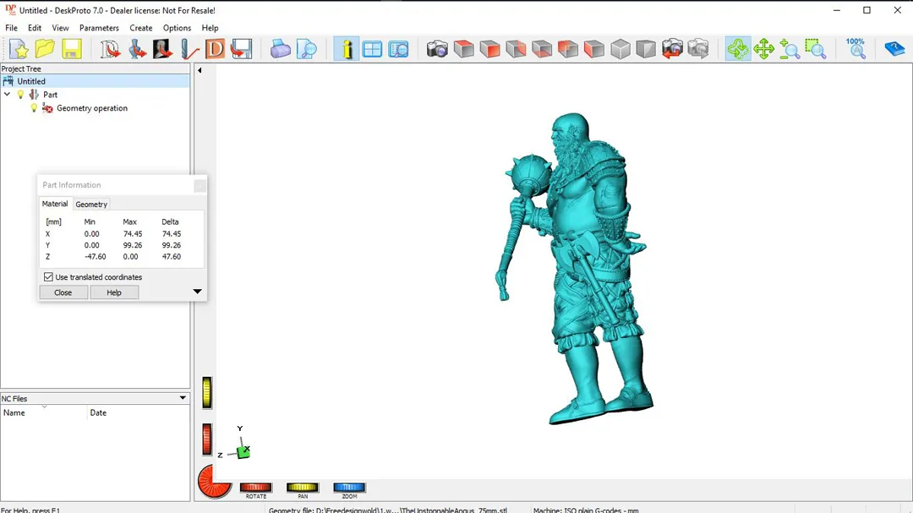The image size is (913, 513).
Task: Open the View menu
Action: 60,28
